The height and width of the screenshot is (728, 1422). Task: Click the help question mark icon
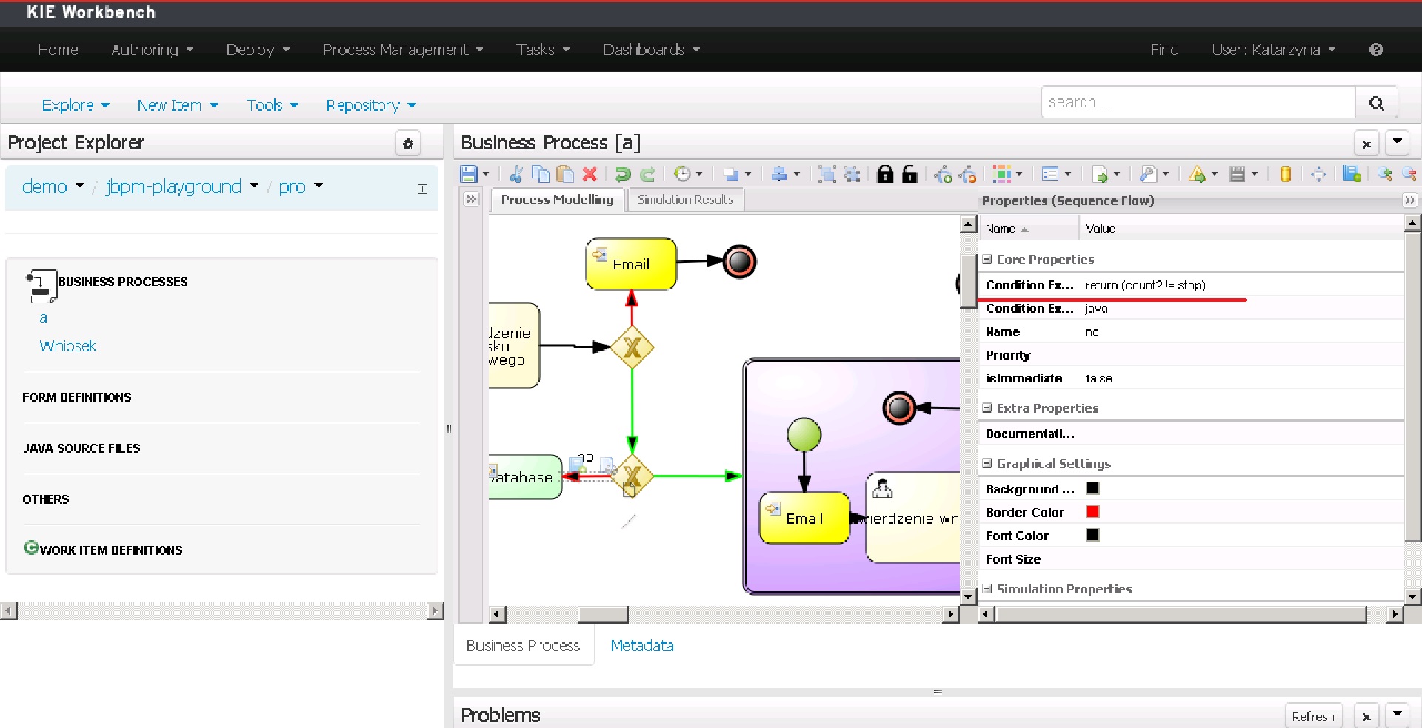tap(1376, 50)
